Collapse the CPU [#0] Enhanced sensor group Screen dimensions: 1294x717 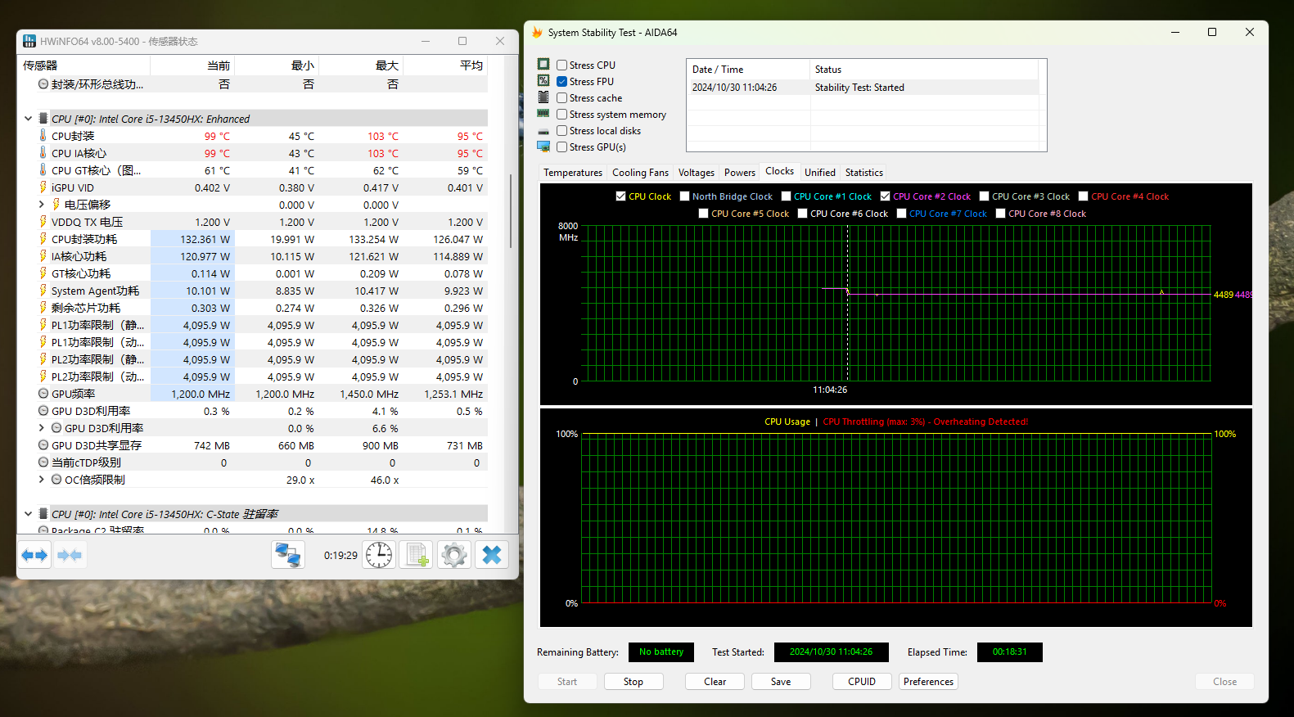29,119
